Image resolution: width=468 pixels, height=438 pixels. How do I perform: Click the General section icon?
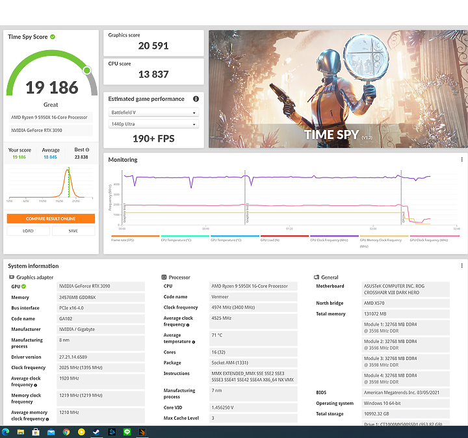click(x=317, y=277)
